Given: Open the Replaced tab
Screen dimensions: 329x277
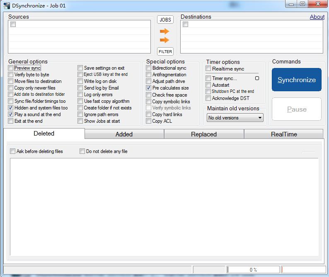Looking at the screenshot, I should point(204,134).
